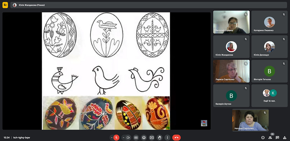Select Вікторія Тетьоха participant tile
This screenshot has width=290, height=141.
(269, 71)
